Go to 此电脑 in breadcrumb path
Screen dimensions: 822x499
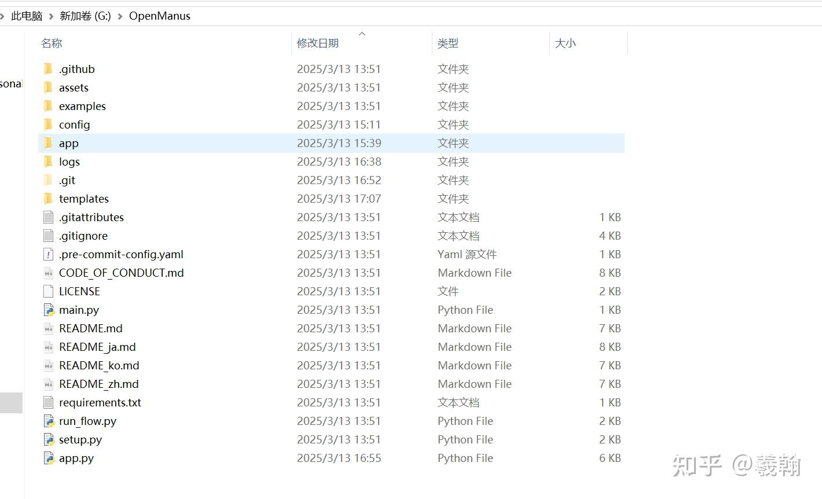pyautogui.click(x=27, y=16)
